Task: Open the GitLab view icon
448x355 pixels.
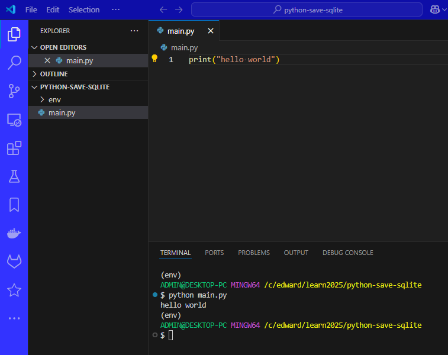Action: [14, 262]
